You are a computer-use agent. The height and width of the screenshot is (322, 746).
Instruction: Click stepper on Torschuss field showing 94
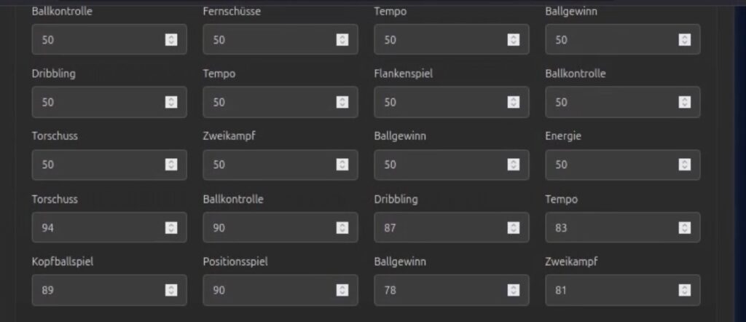pos(170,228)
